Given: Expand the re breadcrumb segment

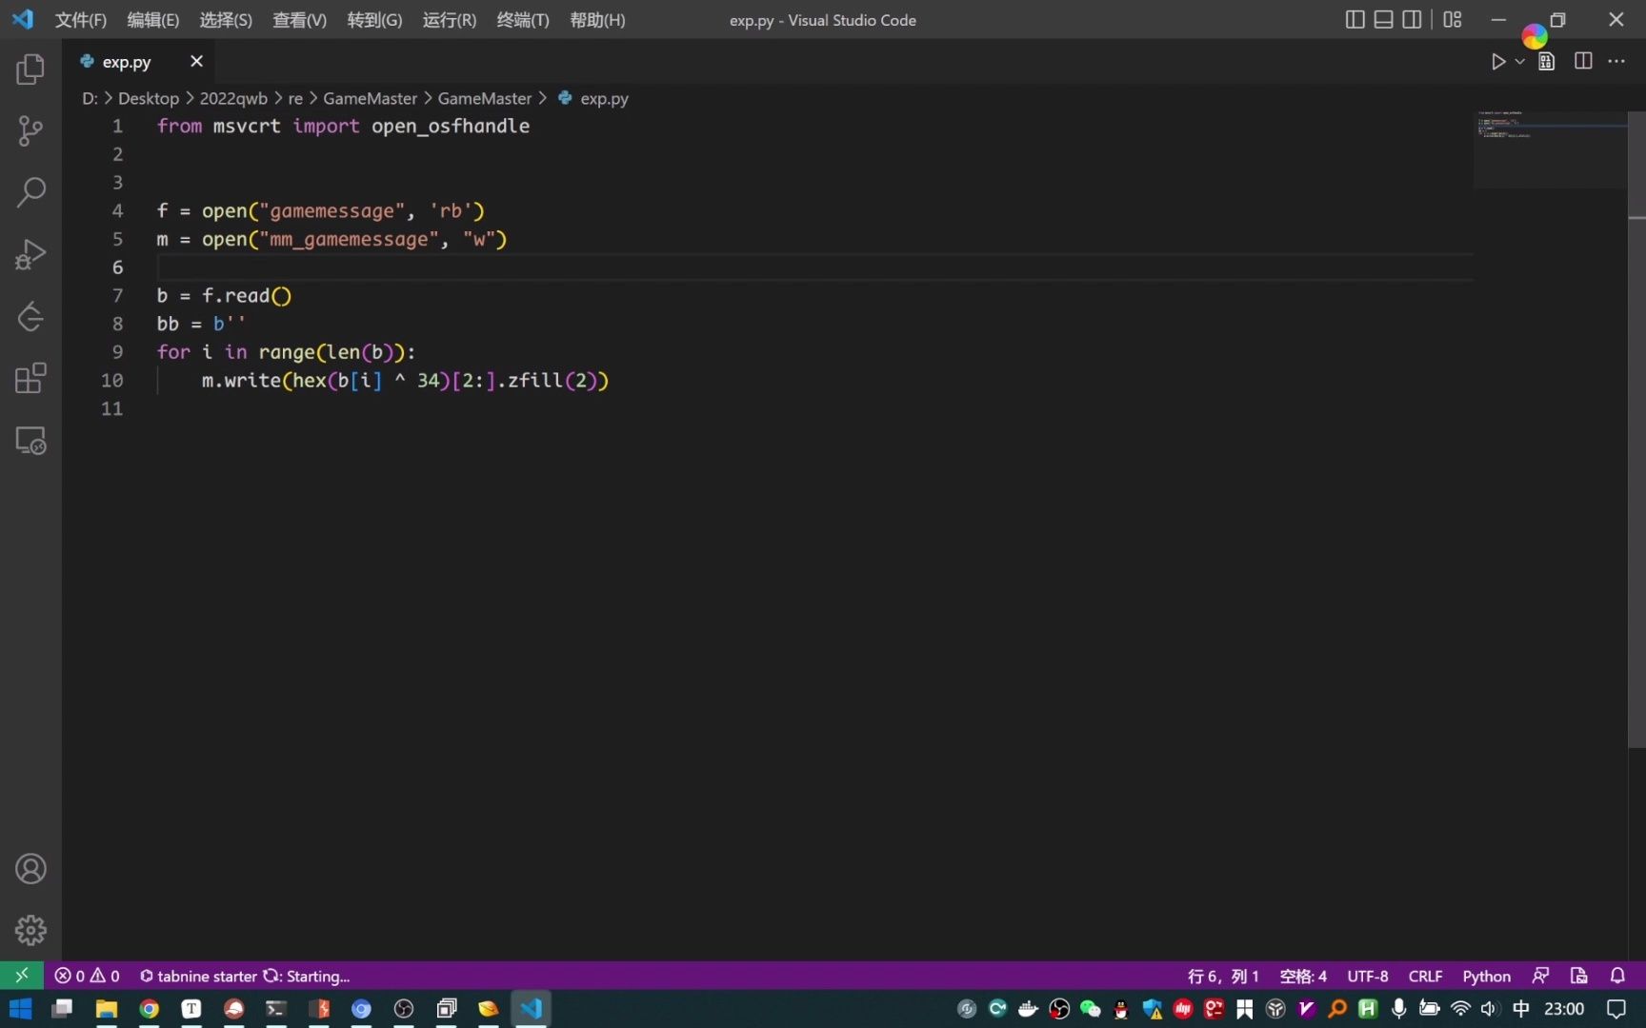Looking at the screenshot, I should [295, 98].
